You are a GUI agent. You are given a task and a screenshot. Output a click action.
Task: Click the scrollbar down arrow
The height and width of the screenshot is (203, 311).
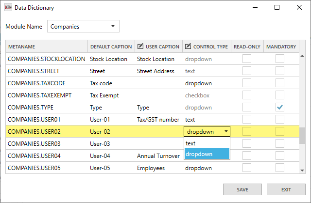pos(302,170)
